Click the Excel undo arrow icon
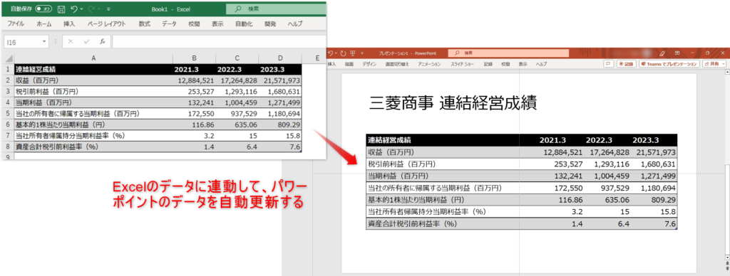The width and height of the screenshot is (730, 276). tap(74, 9)
